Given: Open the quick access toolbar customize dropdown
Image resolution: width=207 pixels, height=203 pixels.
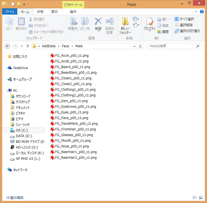Looking at the screenshot, I should coord(24,5).
